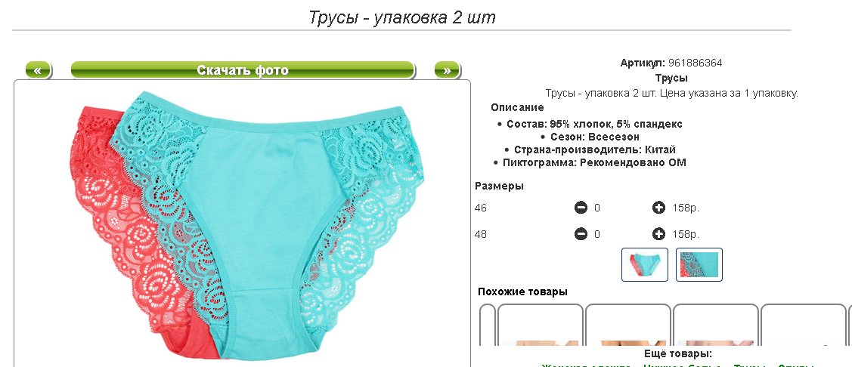
Task: Click the narrow leftmost similar item card
Action: coord(488,325)
